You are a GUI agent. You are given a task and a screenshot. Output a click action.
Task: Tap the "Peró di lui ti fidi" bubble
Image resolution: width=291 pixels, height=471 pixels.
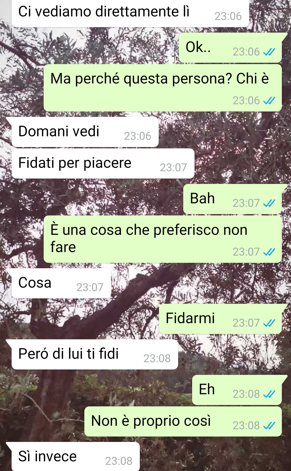pos(95,354)
